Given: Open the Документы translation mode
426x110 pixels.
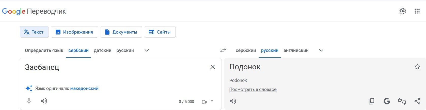Looking at the screenshot, I should point(121,32).
